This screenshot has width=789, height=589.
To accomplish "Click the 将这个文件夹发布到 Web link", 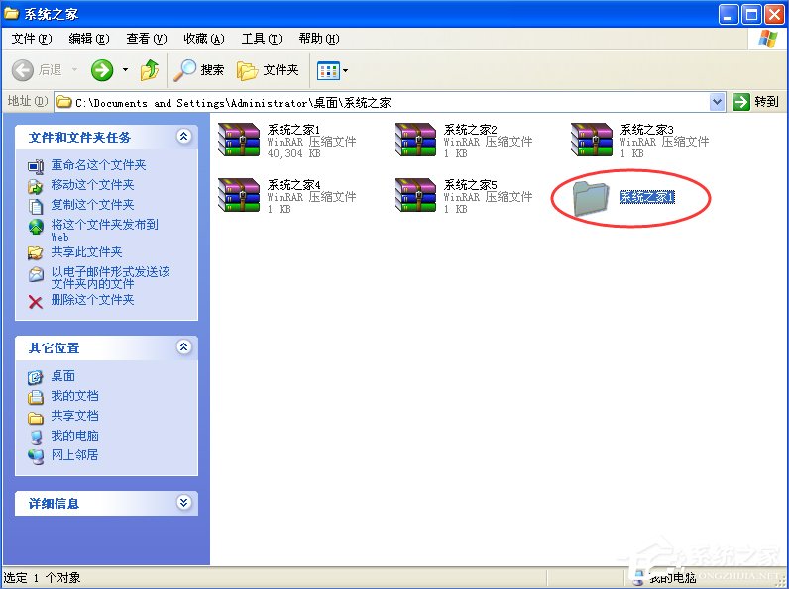I will point(105,231).
